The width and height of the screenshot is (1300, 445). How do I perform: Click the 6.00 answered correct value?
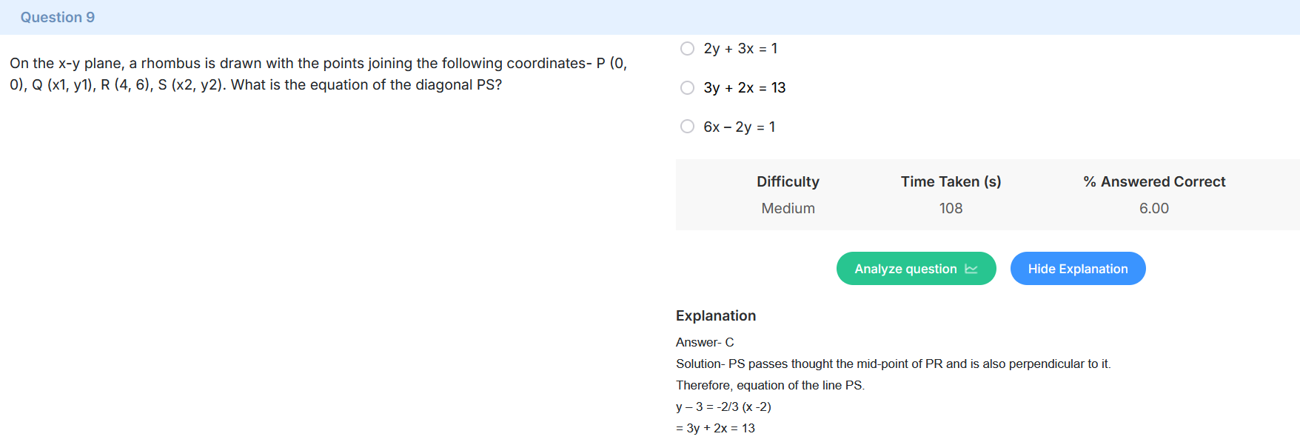click(1154, 208)
